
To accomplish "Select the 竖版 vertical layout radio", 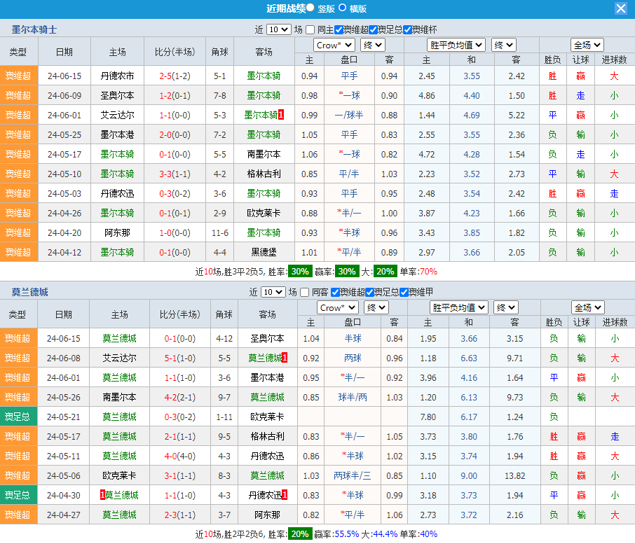I will 310,8.
